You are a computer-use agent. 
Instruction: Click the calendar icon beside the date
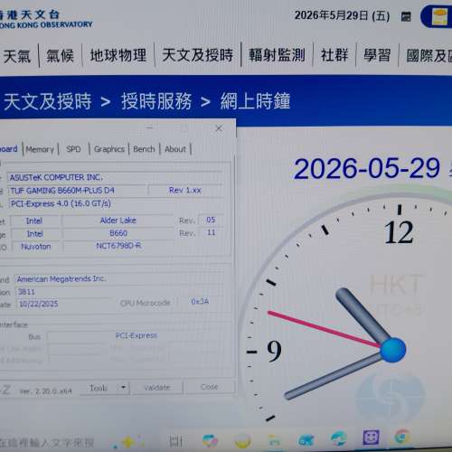coord(406,16)
